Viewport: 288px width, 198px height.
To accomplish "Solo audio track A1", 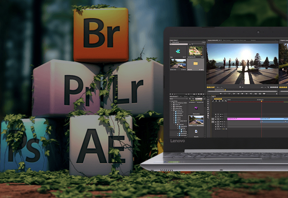I will tap(224, 122).
